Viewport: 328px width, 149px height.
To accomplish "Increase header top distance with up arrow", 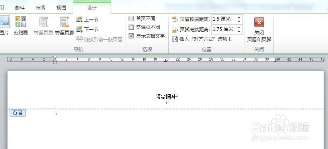I will click(239, 17).
